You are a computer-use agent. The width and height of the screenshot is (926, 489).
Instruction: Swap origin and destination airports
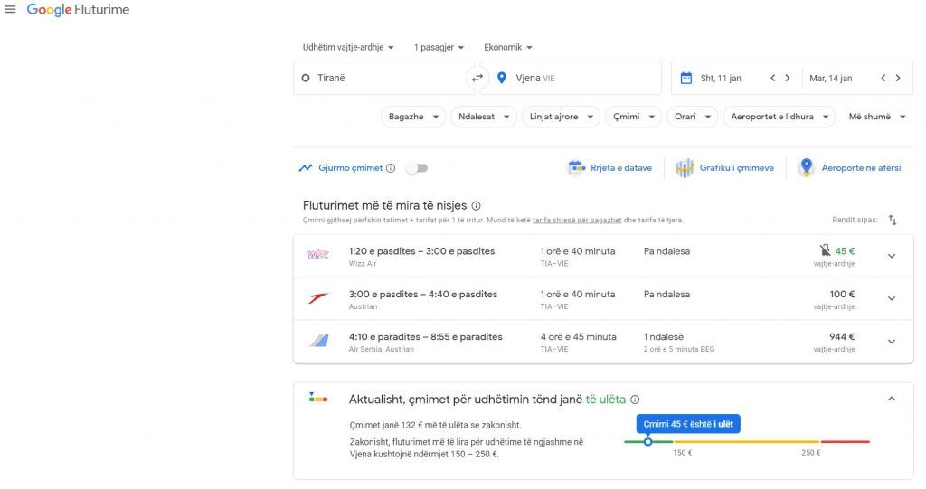(477, 79)
